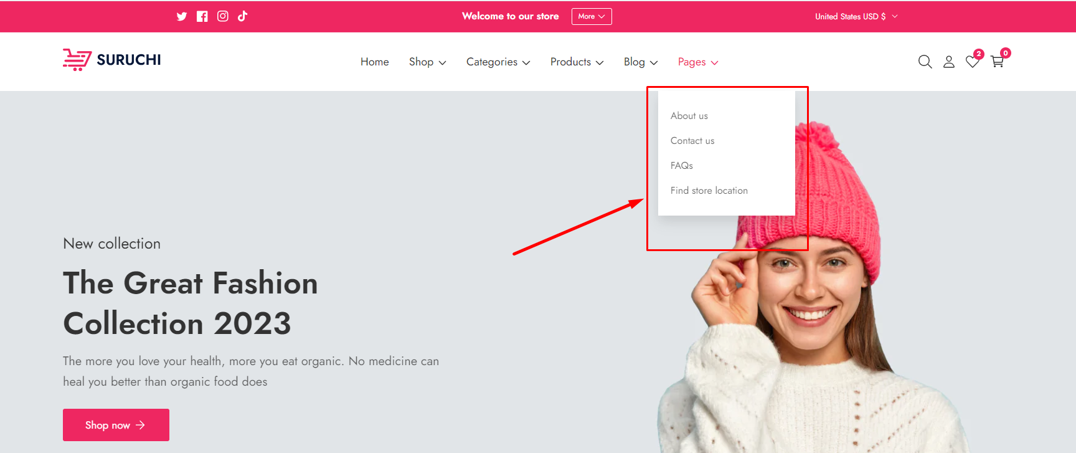This screenshot has width=1076, height=453.
Task: Expand the More announcement dropdown
Action: click(x=592, y=16)
